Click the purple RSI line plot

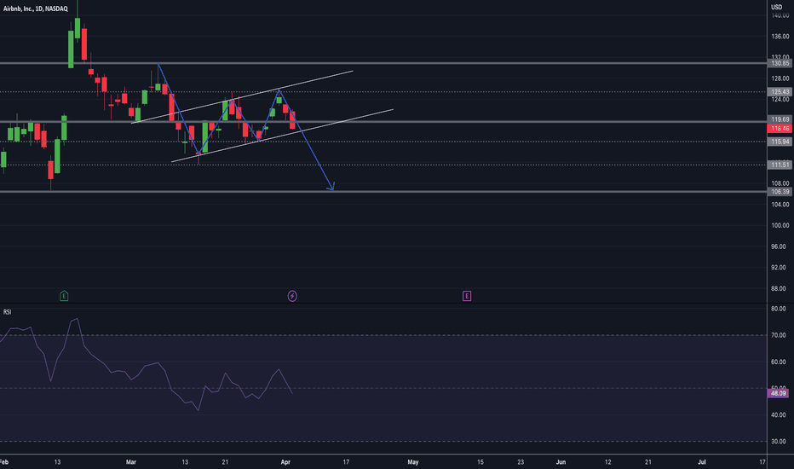[146, 366]
